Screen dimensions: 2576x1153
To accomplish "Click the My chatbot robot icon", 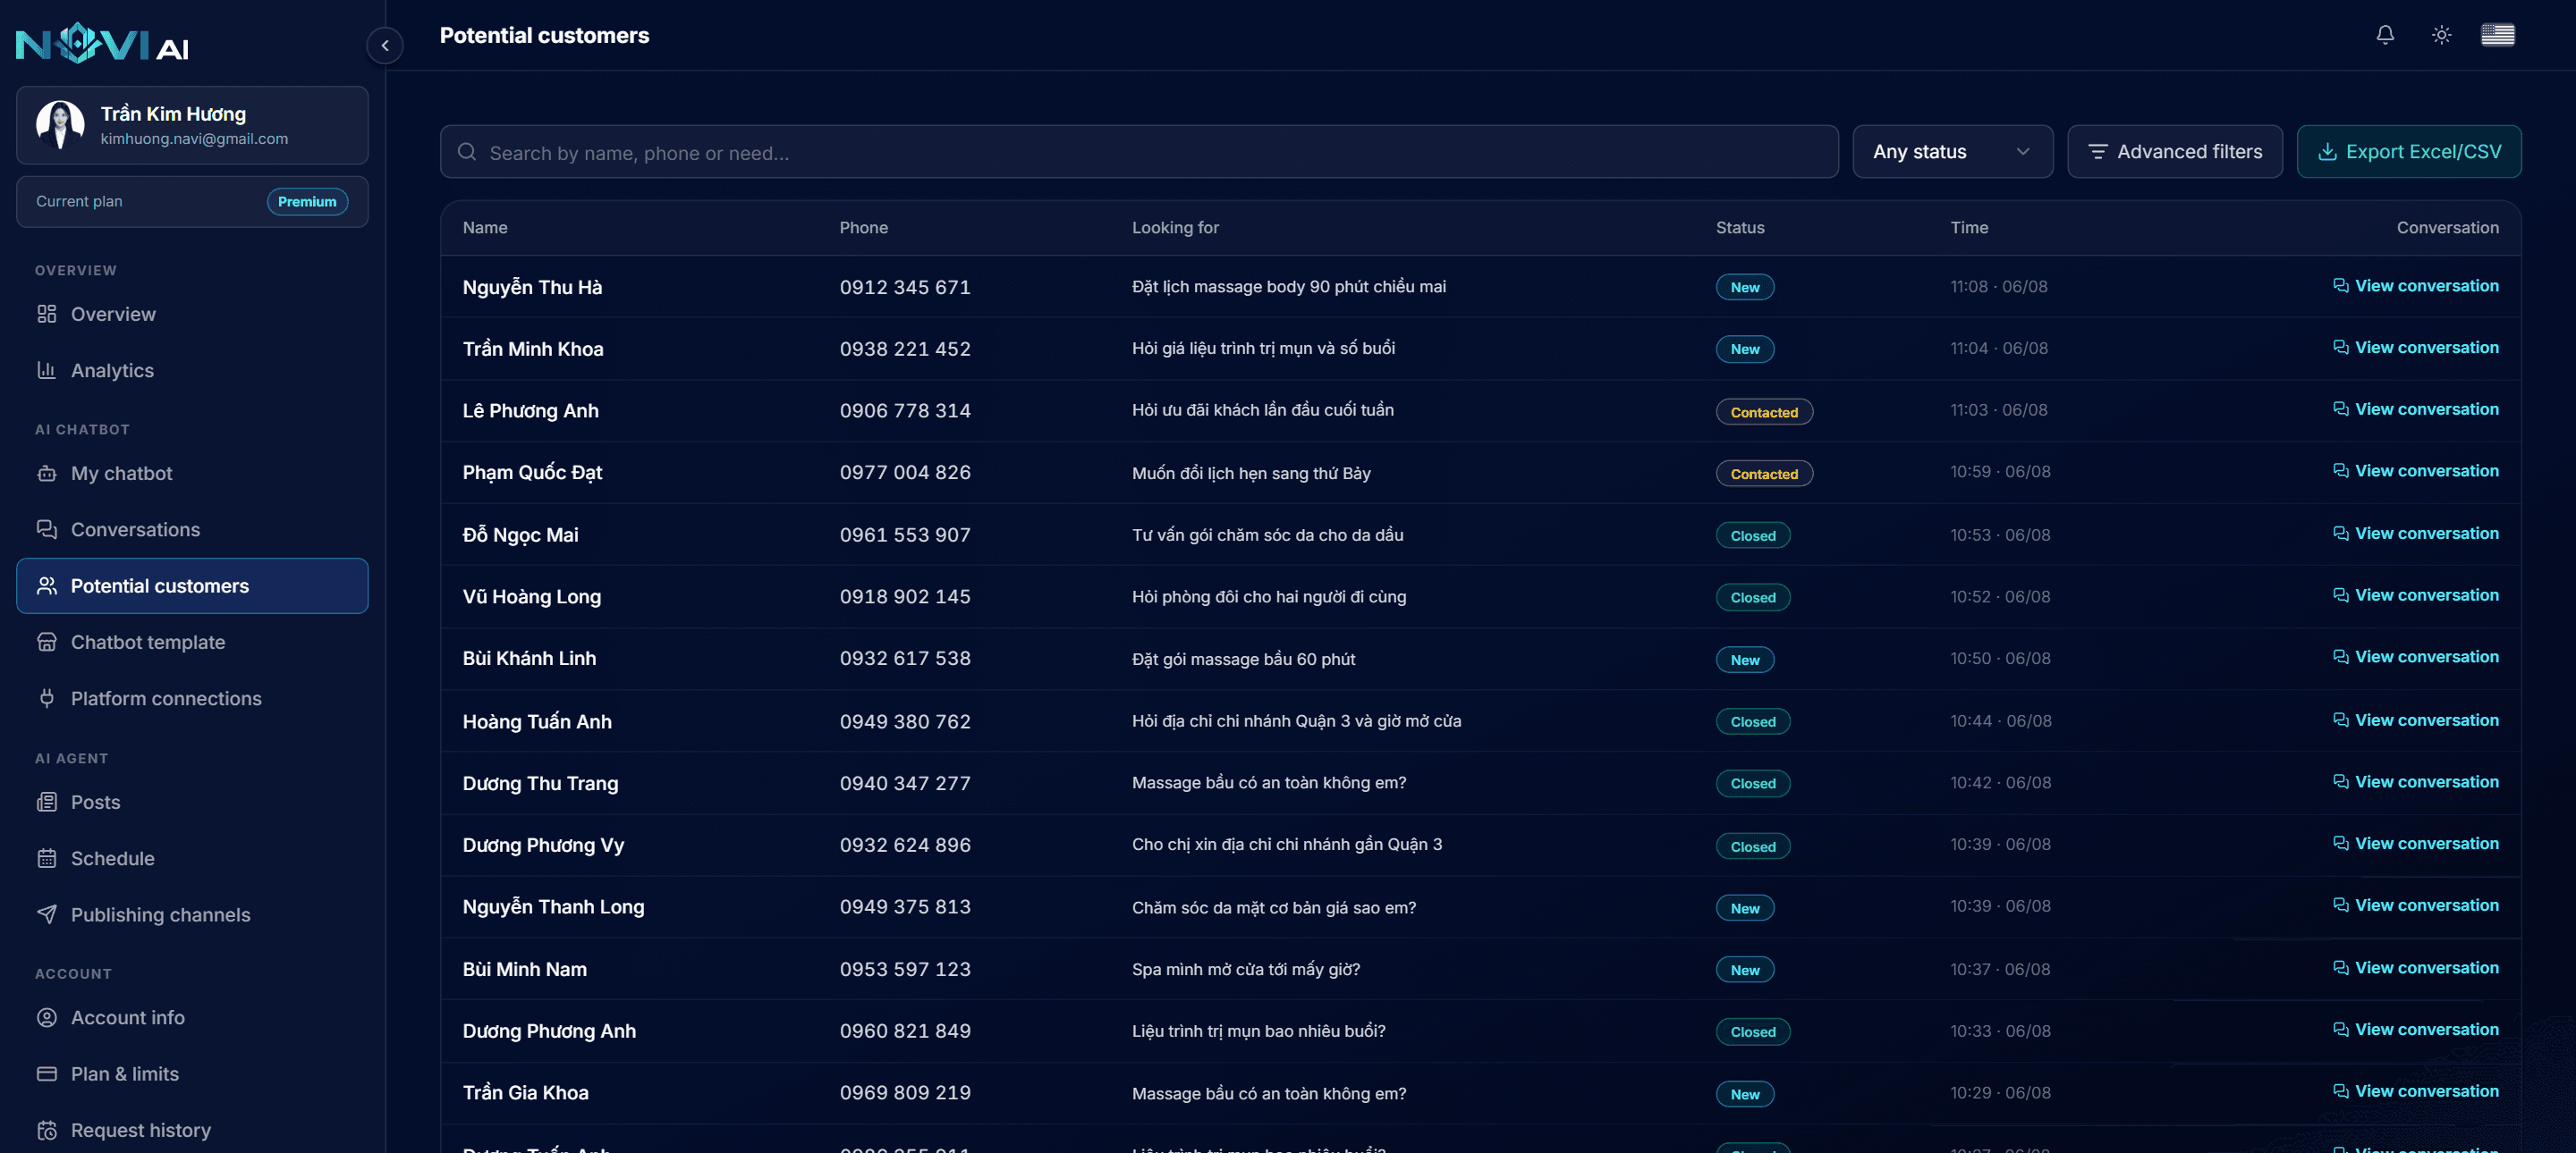I will click(47, 474).
